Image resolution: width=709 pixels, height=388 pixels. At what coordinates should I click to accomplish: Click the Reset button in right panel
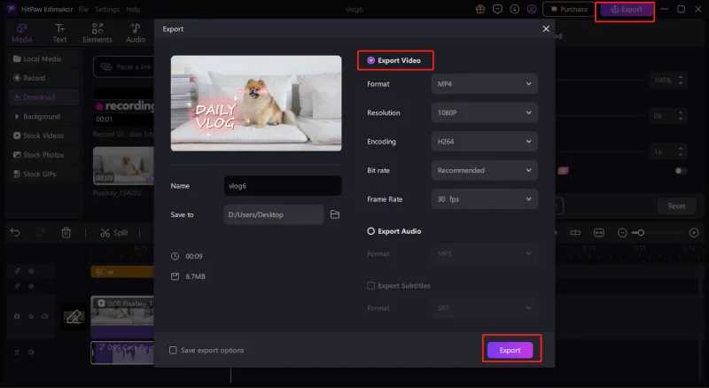click(676, 206)
